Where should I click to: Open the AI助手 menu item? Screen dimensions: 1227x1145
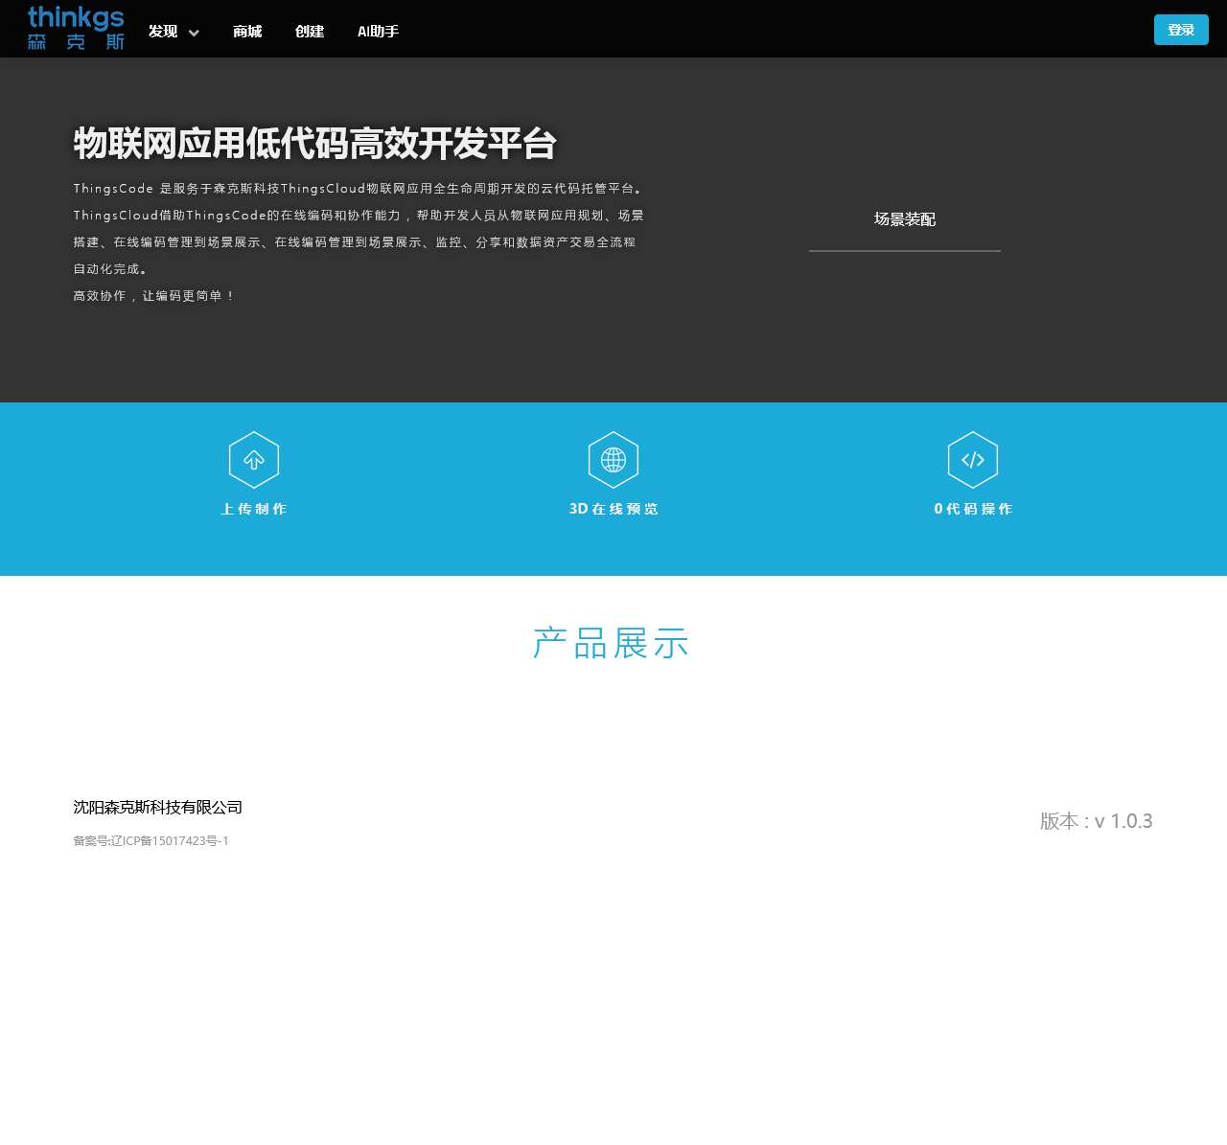click(379, 32)
